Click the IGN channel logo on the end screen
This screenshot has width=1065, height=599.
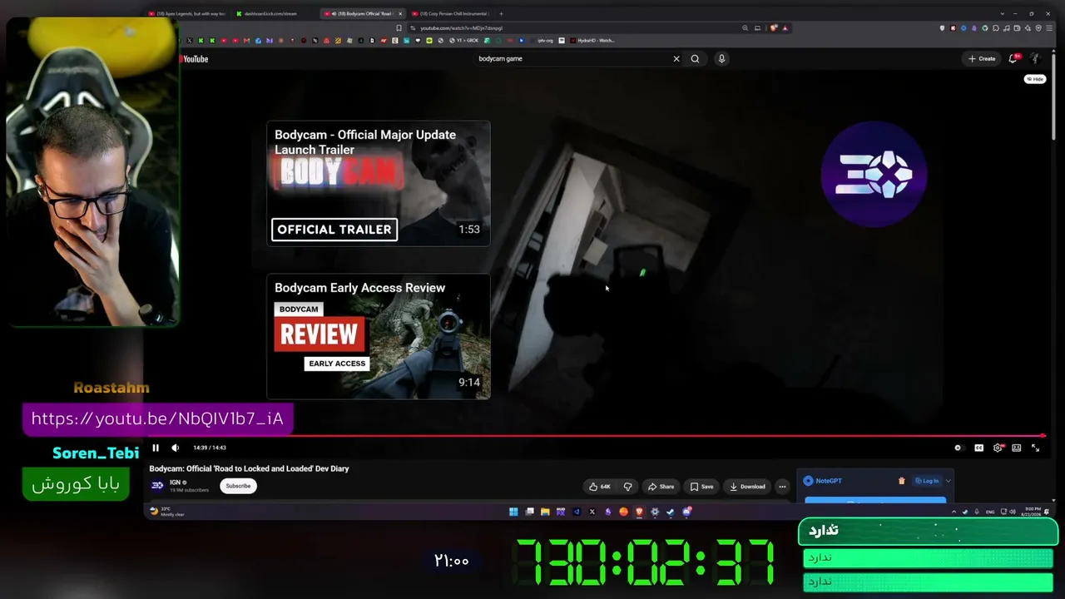874,174
